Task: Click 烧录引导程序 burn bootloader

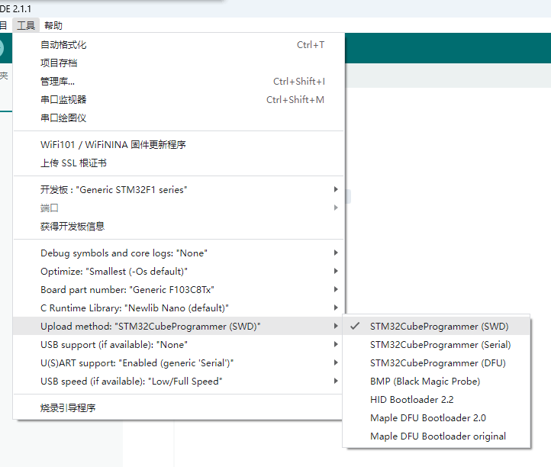Action: (x=68, y=407)
